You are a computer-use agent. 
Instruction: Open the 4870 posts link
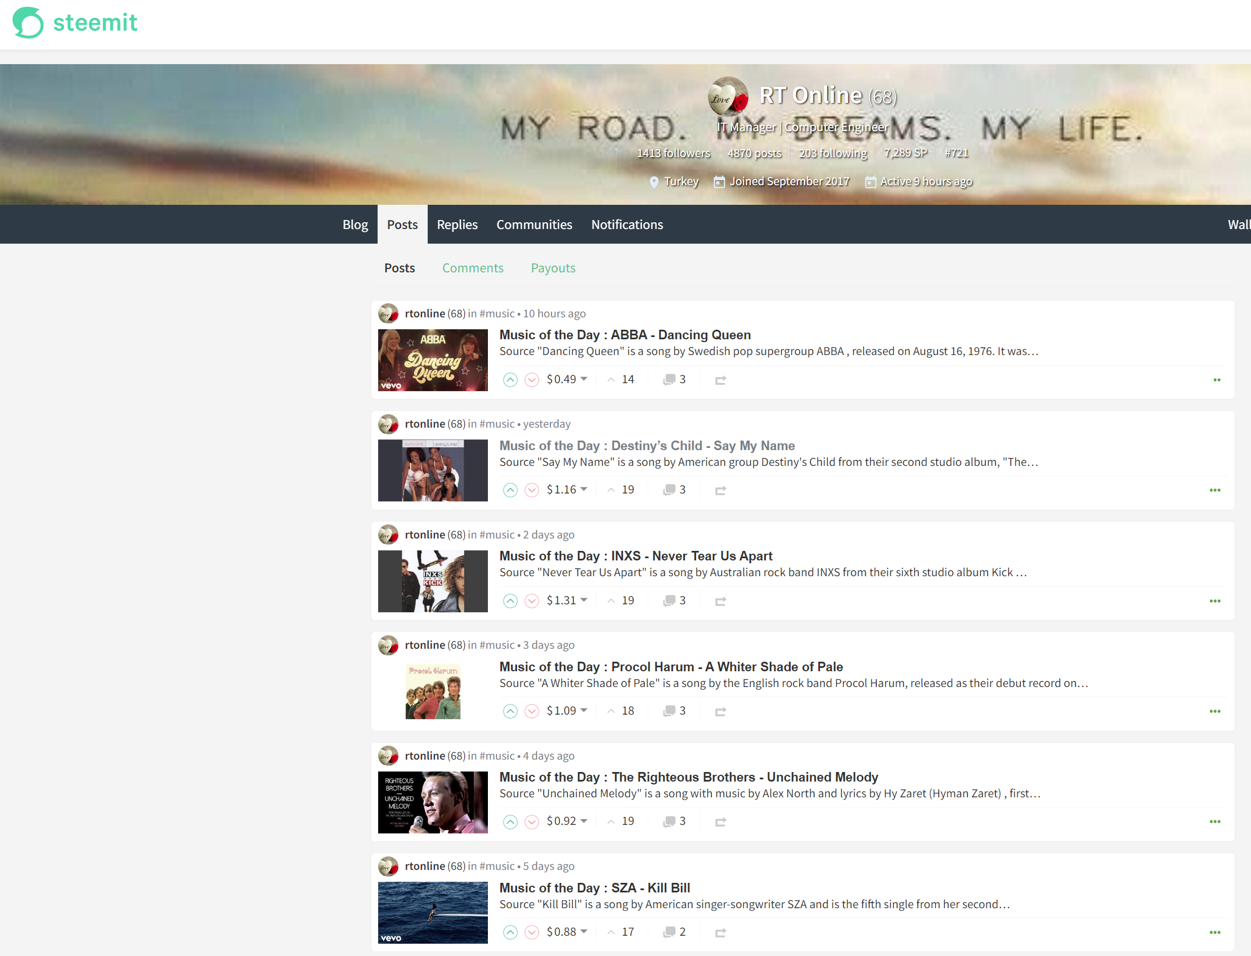pos(754,154)
